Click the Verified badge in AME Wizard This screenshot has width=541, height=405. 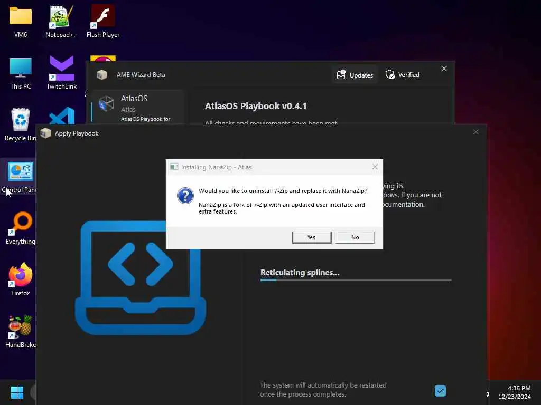tap(402, 75)
